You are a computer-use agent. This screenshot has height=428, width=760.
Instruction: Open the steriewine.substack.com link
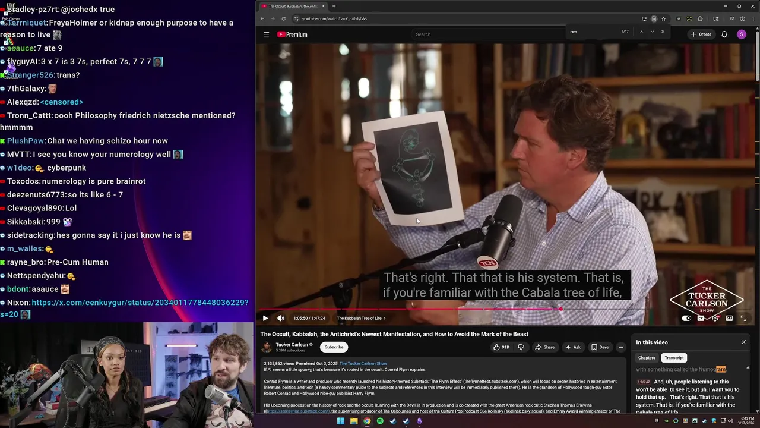297,411
